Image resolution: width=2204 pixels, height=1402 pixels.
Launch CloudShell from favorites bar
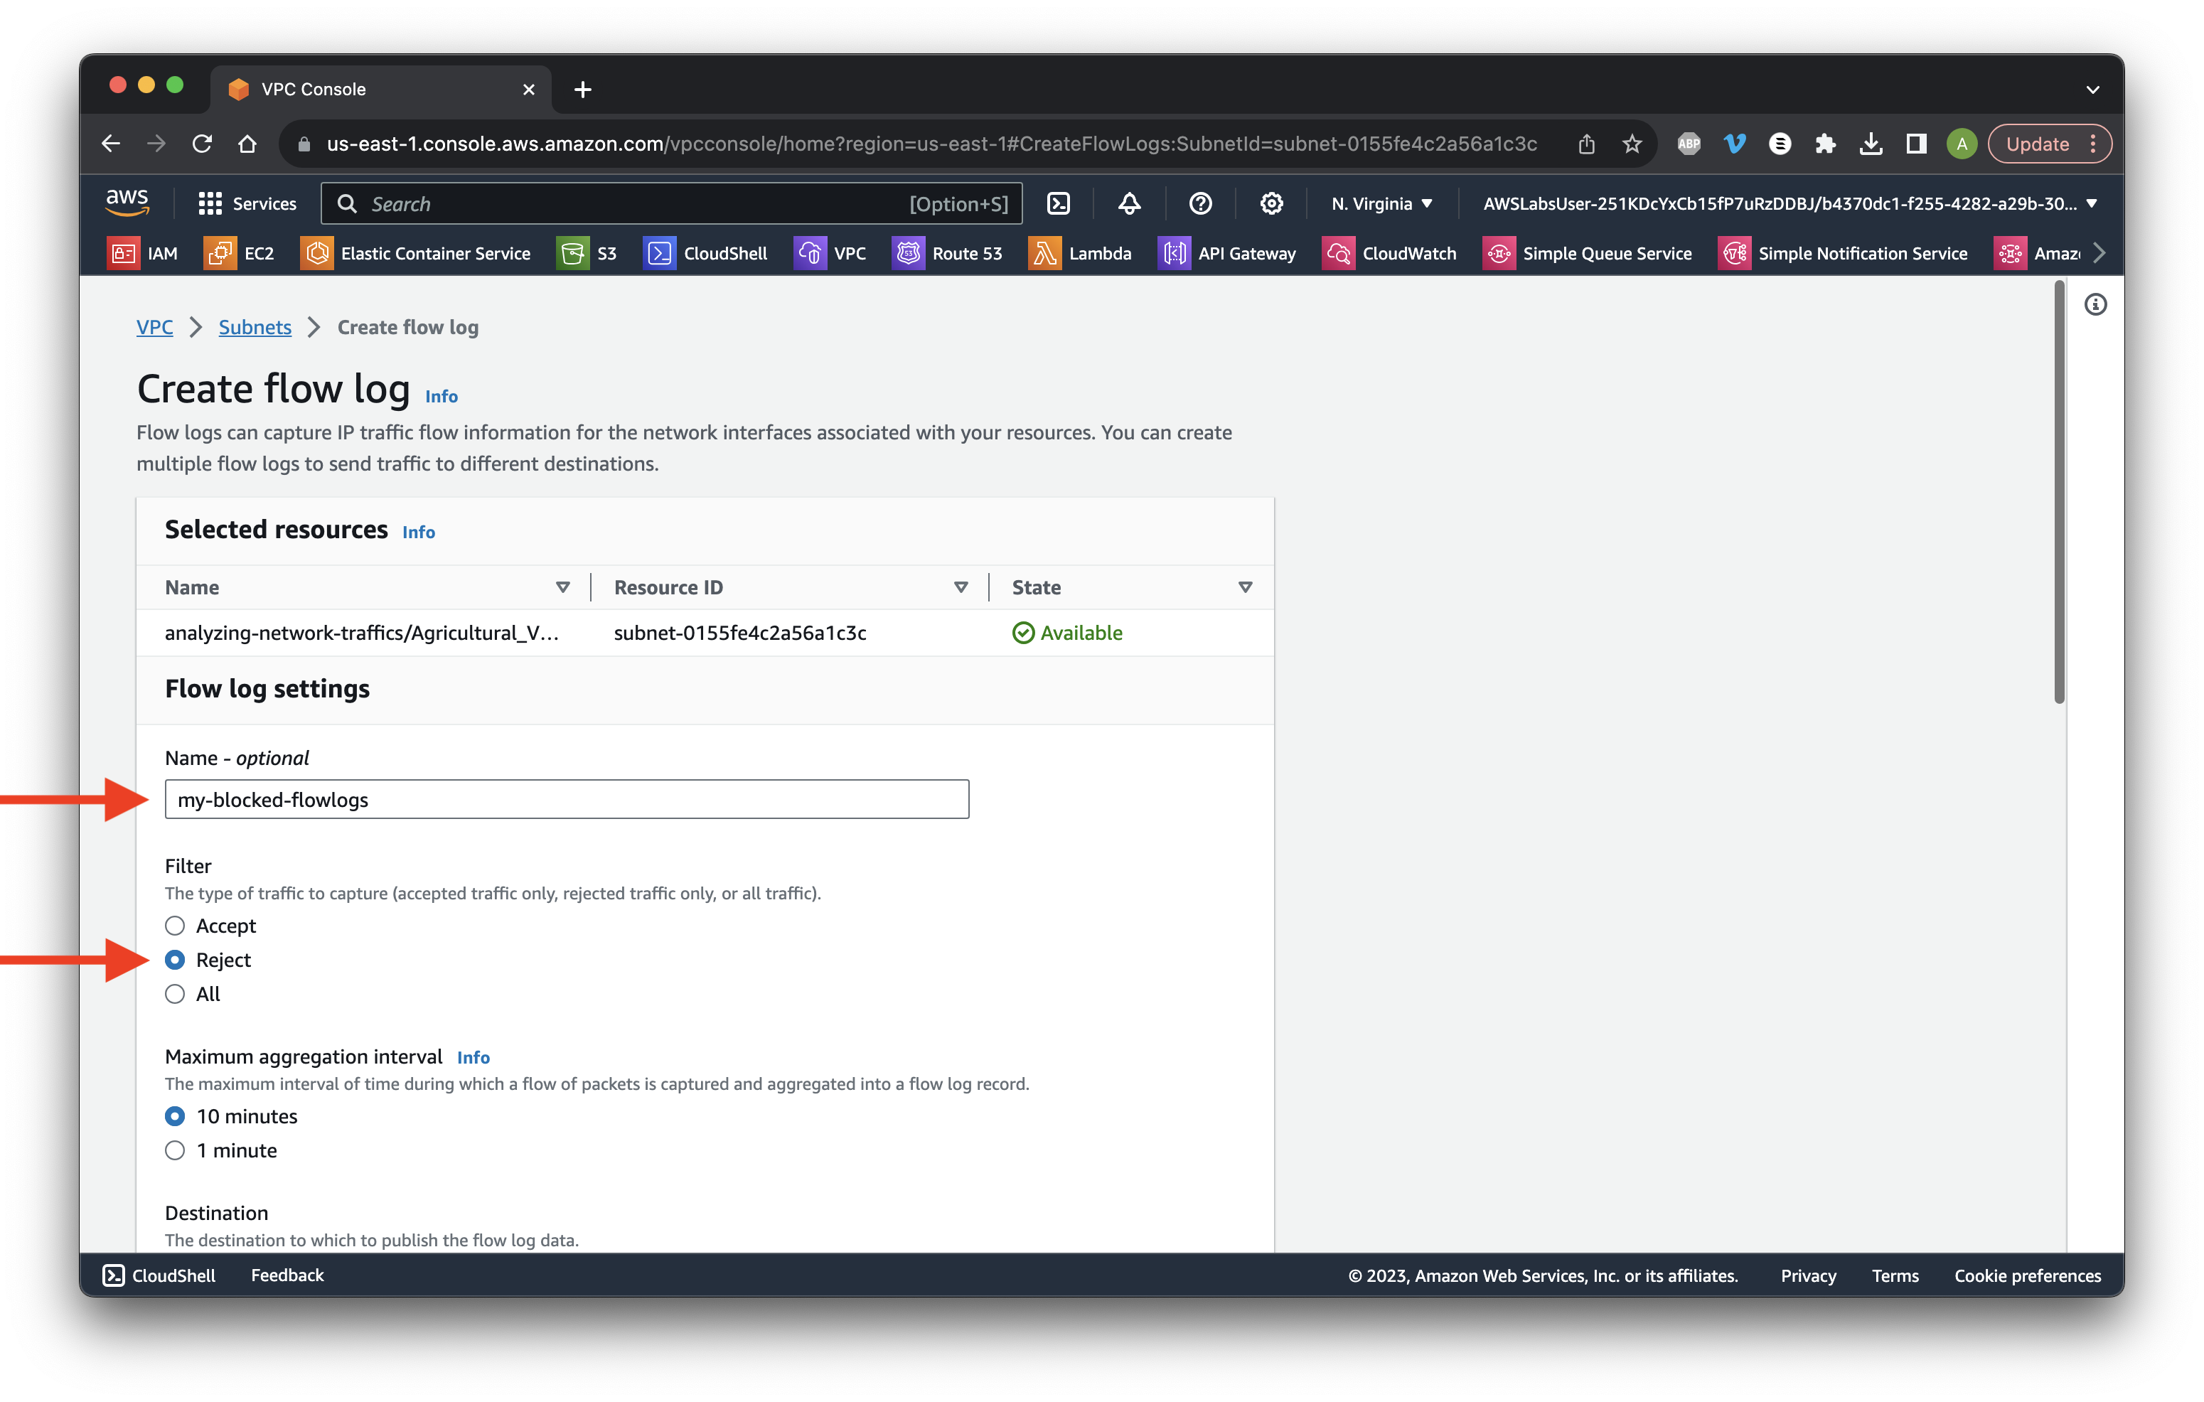pyautogui.click(x=705, y=254)
